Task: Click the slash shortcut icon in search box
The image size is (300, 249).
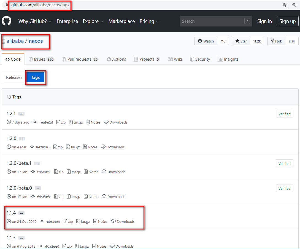Action: [x=247, y=21]
